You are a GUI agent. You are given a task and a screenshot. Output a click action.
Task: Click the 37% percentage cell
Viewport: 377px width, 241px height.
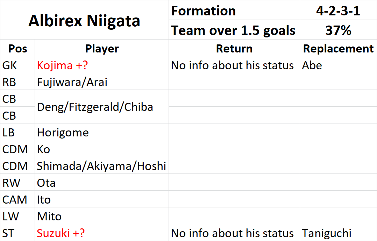point(338,30)
